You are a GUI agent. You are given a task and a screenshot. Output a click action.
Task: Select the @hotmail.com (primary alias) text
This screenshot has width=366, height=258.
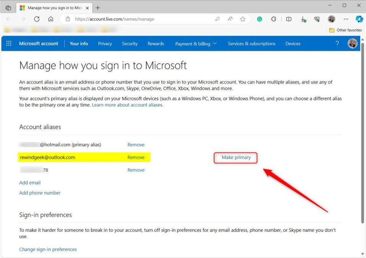(71, 145)
